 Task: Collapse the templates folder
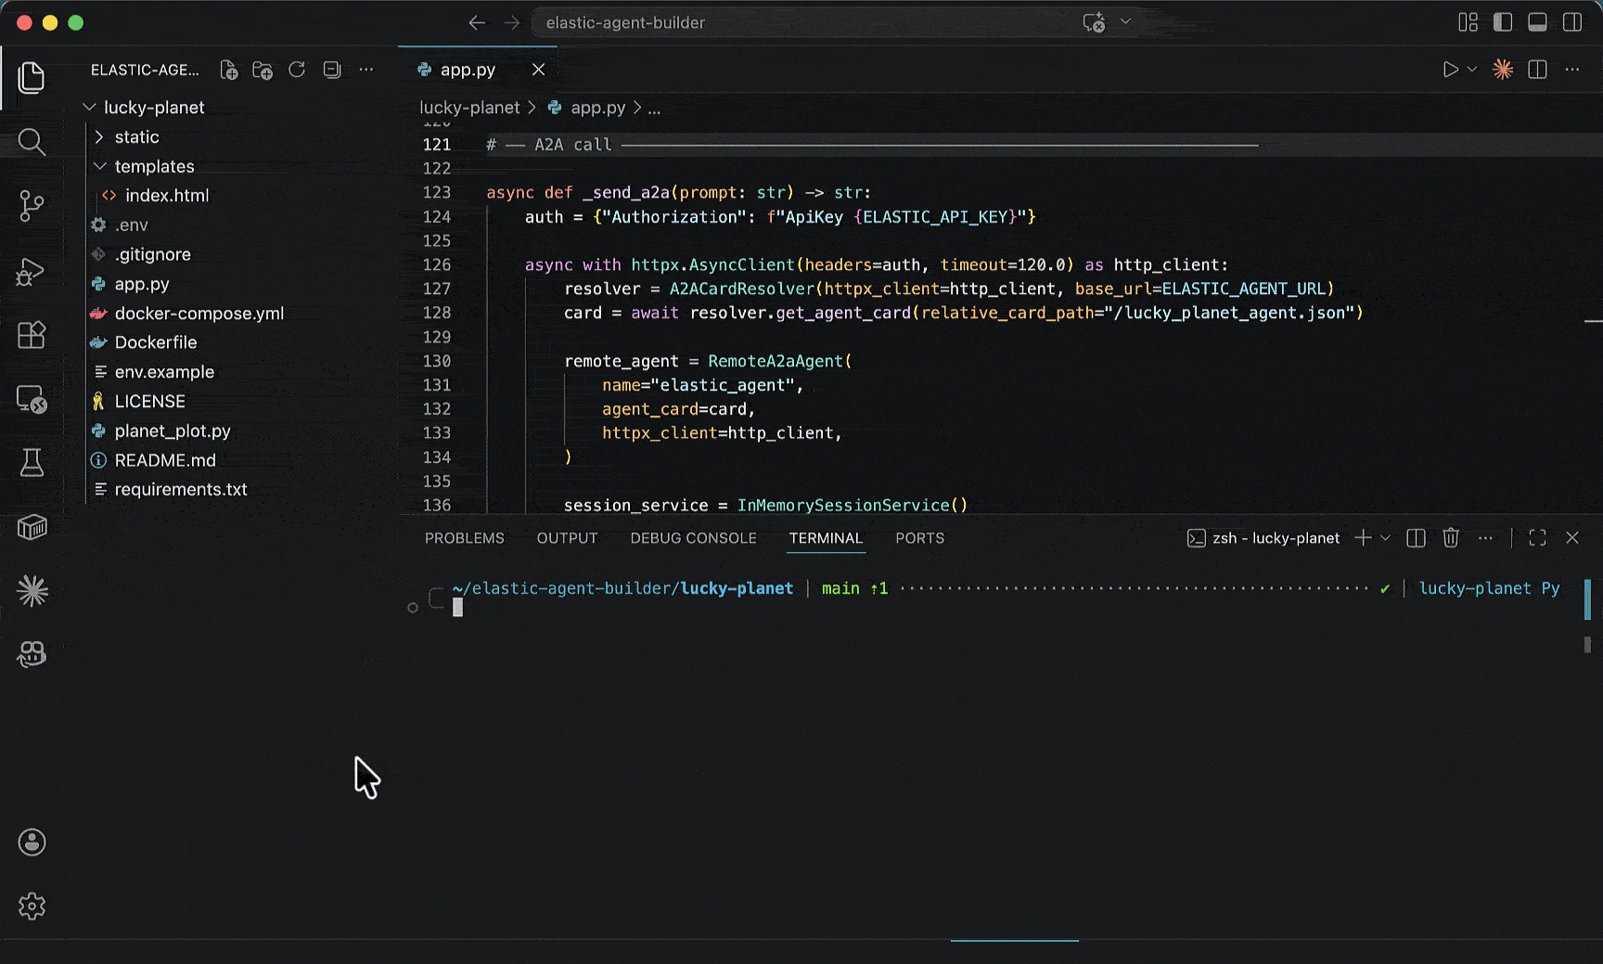pyautogui.click(x=99, y=166)
